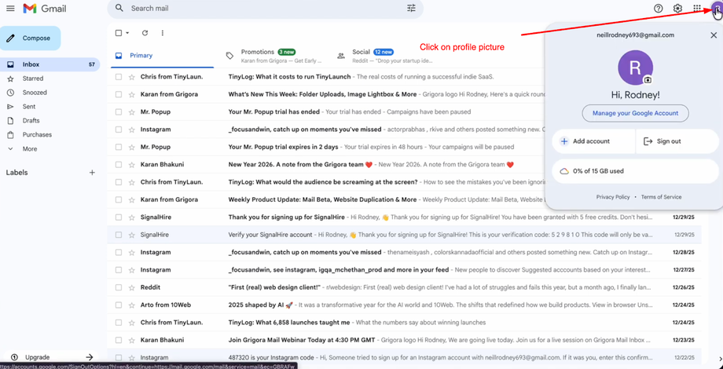Screen dimensions: 723x369
Task: Click the Refresh mail icon
Action: [x=145, y=33]
